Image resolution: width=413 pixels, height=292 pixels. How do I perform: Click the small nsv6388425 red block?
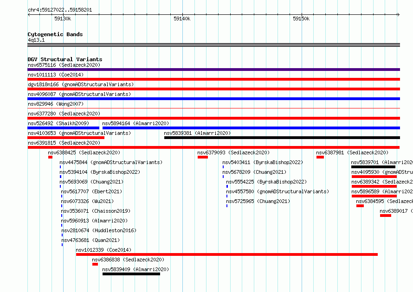pos(50,157)
